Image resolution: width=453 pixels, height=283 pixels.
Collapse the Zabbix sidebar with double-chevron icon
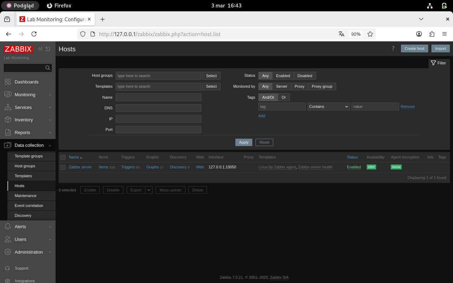(x=40, y=49)
